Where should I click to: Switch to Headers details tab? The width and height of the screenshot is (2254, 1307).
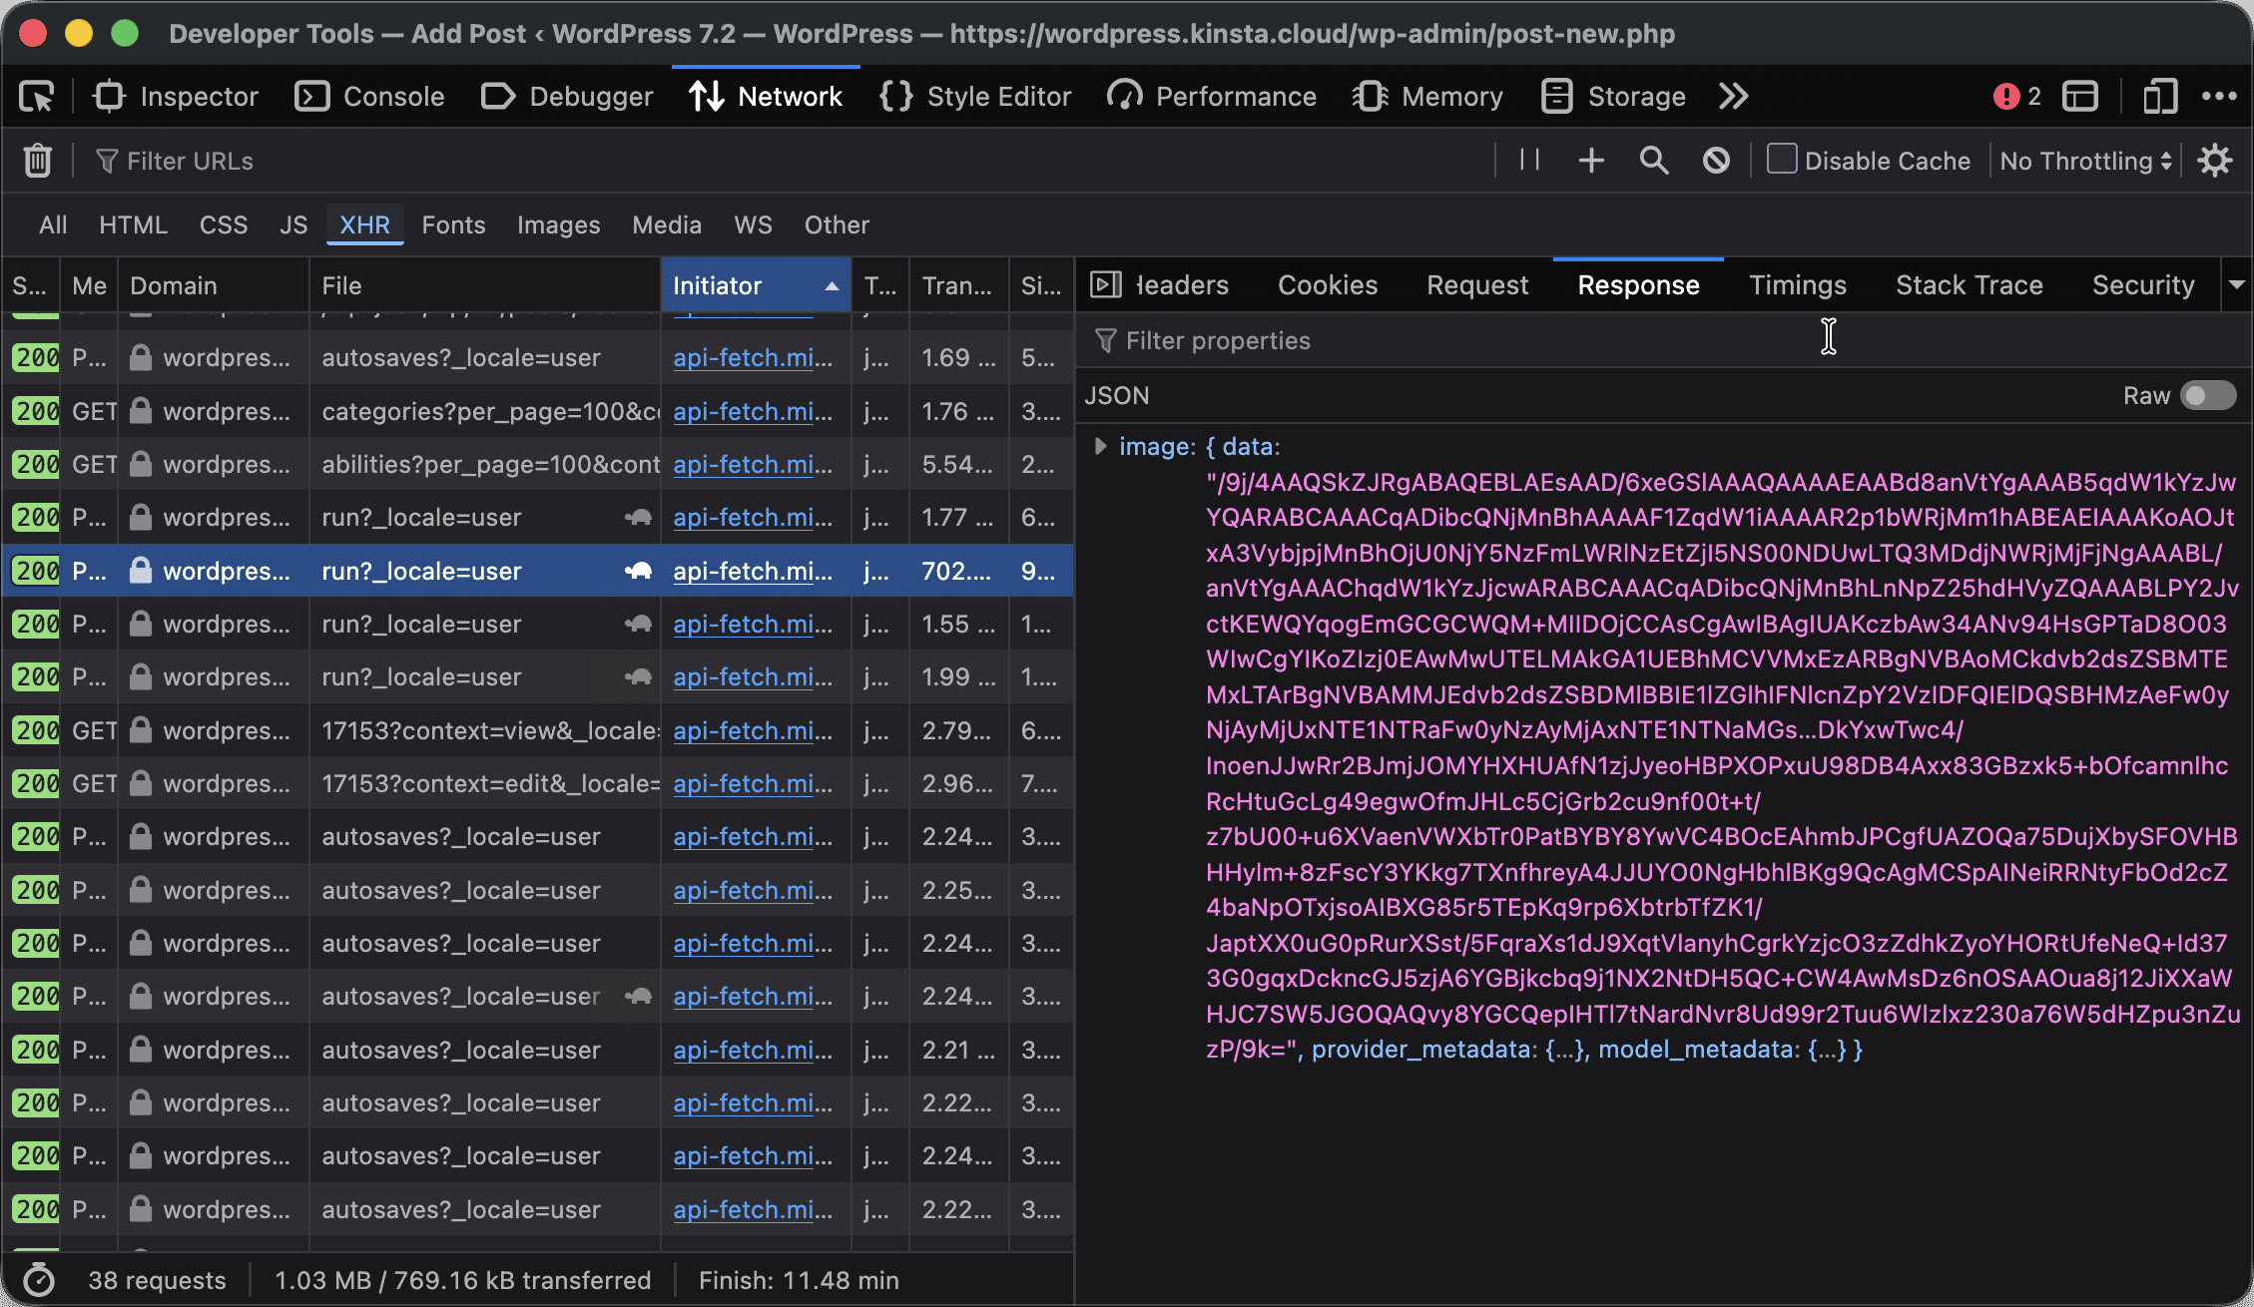1182,285
